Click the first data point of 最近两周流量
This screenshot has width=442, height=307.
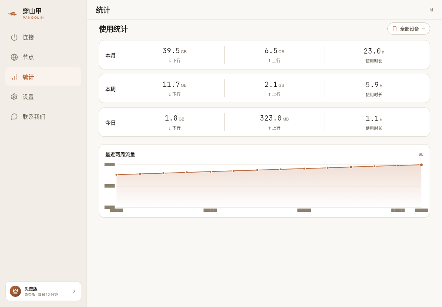point(116,174)
